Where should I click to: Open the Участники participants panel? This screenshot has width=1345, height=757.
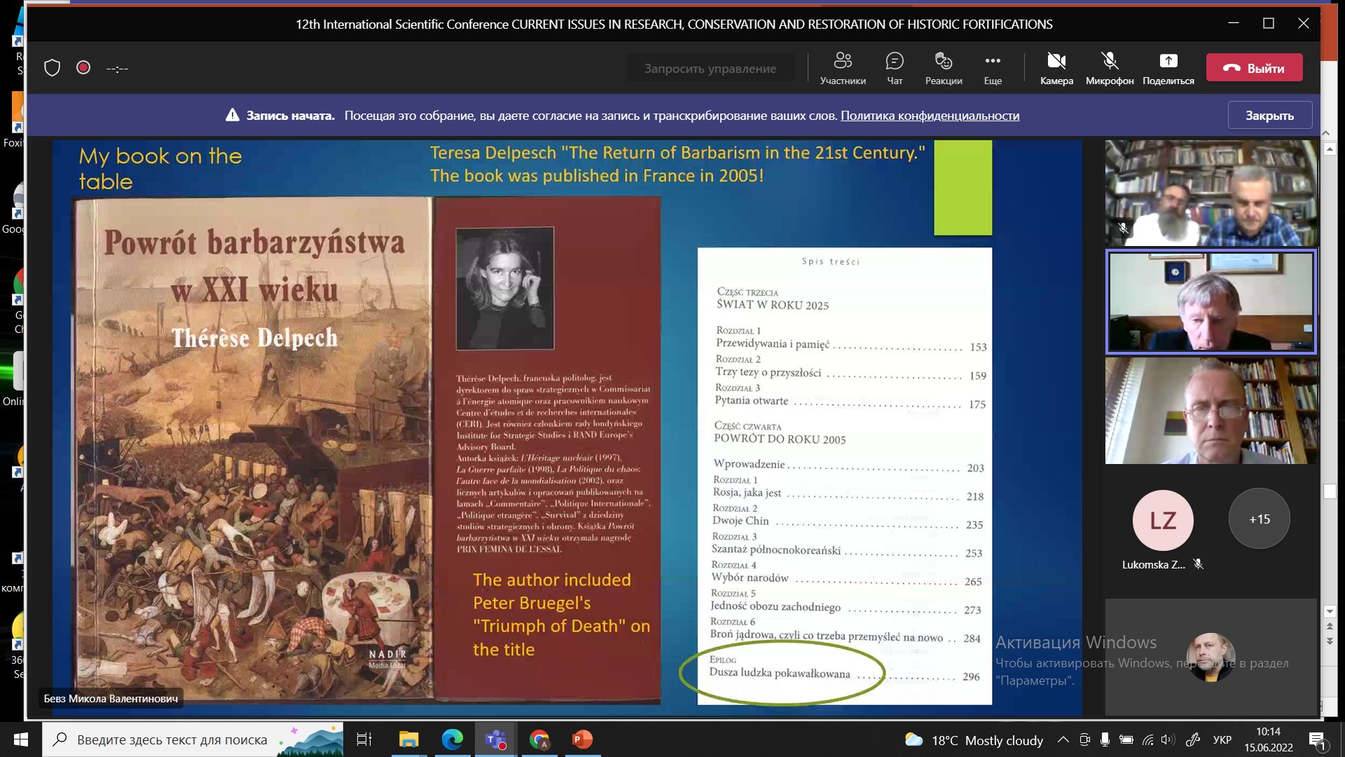click(843, 68)
